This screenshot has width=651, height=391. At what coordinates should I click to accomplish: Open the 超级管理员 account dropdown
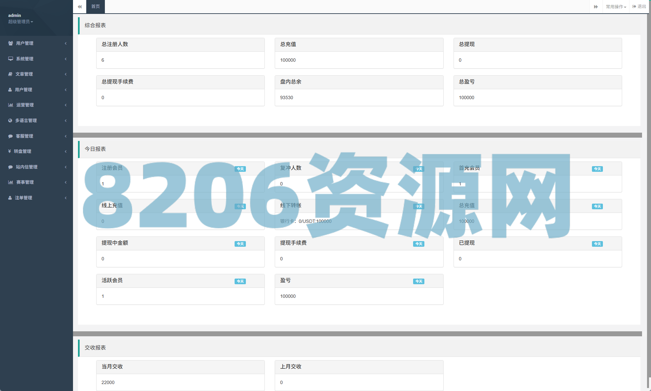click(x=21, y=22)
